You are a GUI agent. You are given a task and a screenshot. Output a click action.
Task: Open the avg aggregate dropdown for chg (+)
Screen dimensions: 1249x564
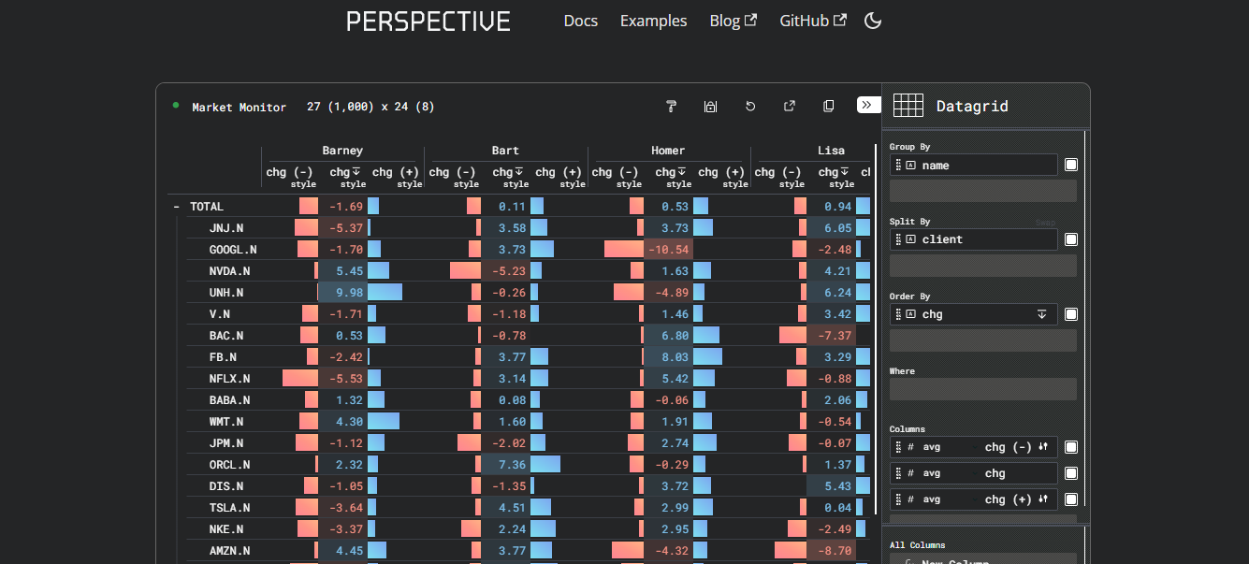(932, 499)
